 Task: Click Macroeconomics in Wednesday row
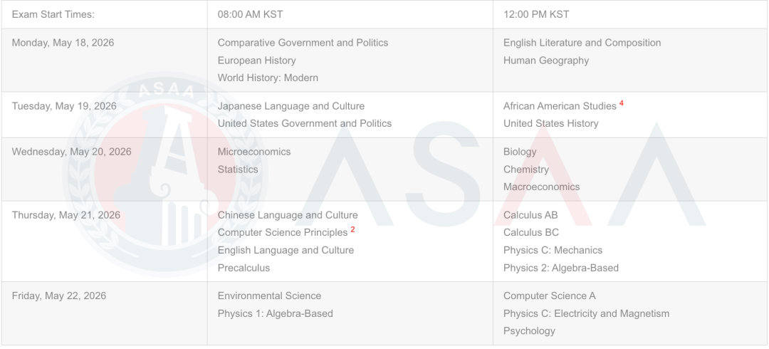[541, 187]
